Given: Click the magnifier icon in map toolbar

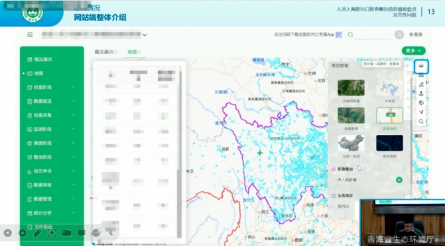Looking at the screenshot, I should (x=421, y=122).
